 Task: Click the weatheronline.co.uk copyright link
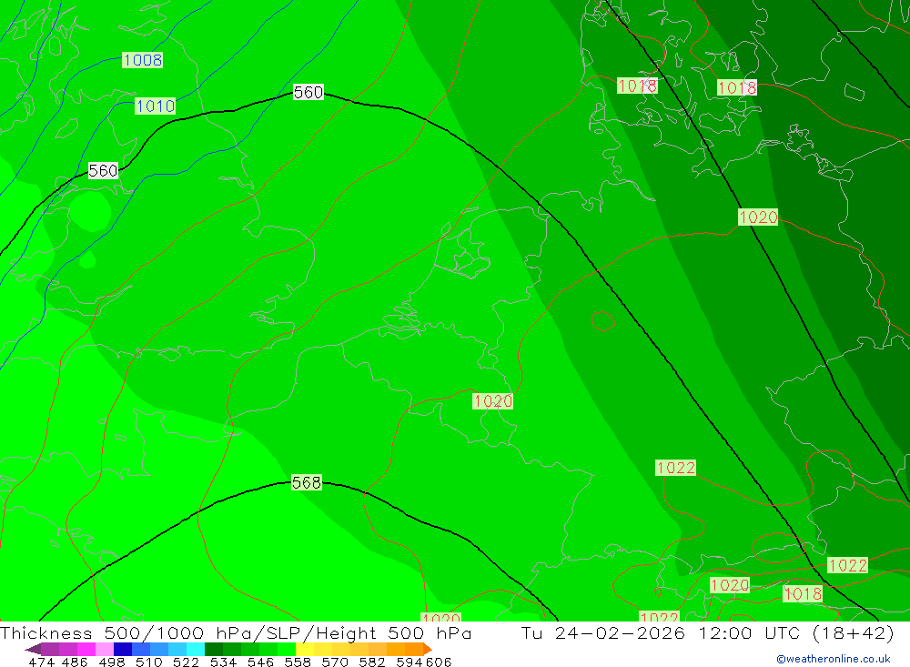click(x=833, y=659)
